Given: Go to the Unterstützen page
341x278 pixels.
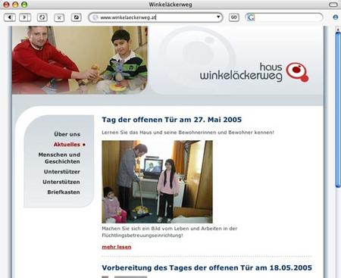Looking at the screenshot, I should [x=61, y=182].
